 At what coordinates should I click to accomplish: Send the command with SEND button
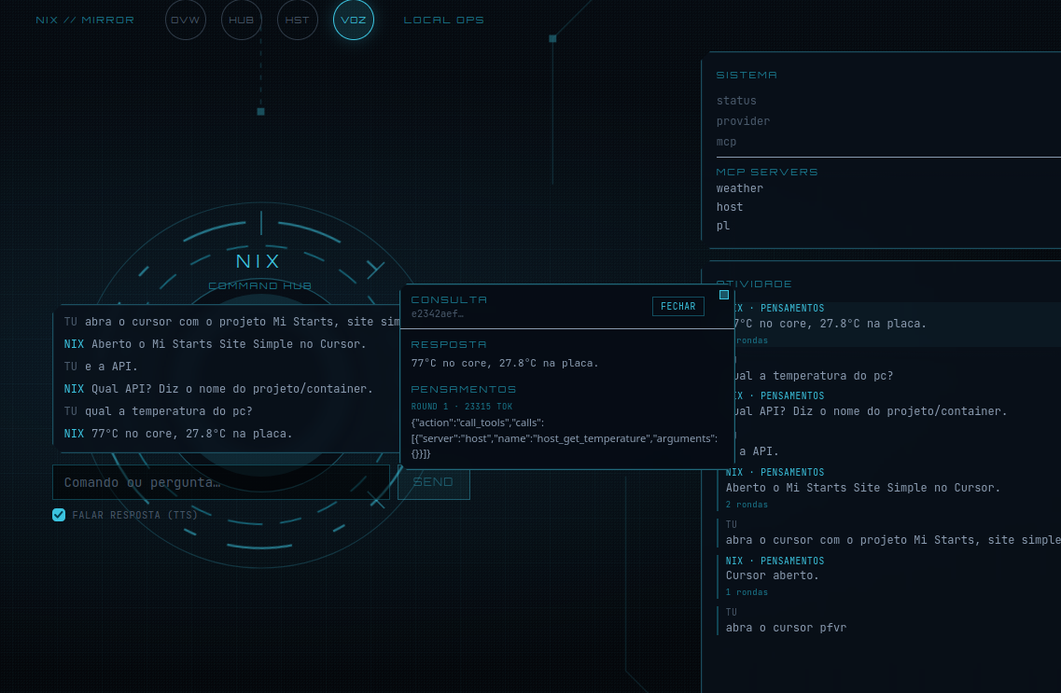tap(434, 482)
